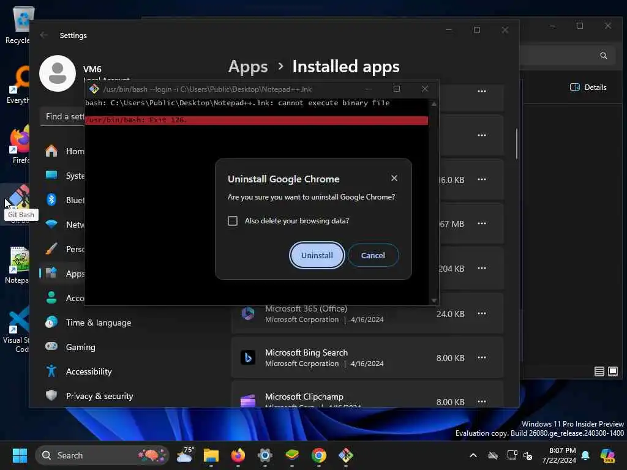Click Git Bash terminal scrollbar down arrow
Image resolution: width=627 pixels, height=470 pixels.
coord(434,300)
